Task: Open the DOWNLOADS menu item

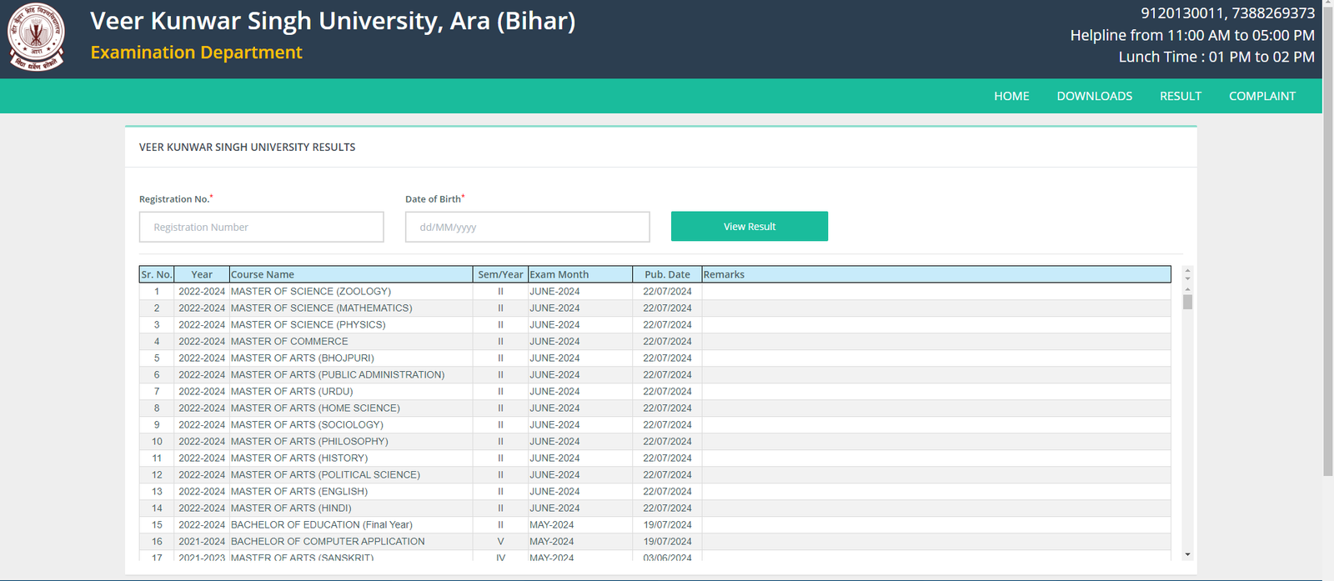Action: tap(1094, 96)
